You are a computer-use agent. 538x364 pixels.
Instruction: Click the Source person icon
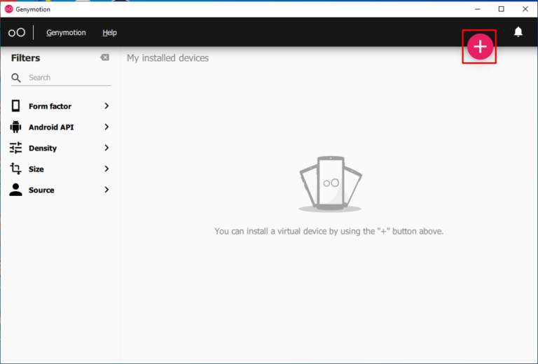click(x=15, y=190)
